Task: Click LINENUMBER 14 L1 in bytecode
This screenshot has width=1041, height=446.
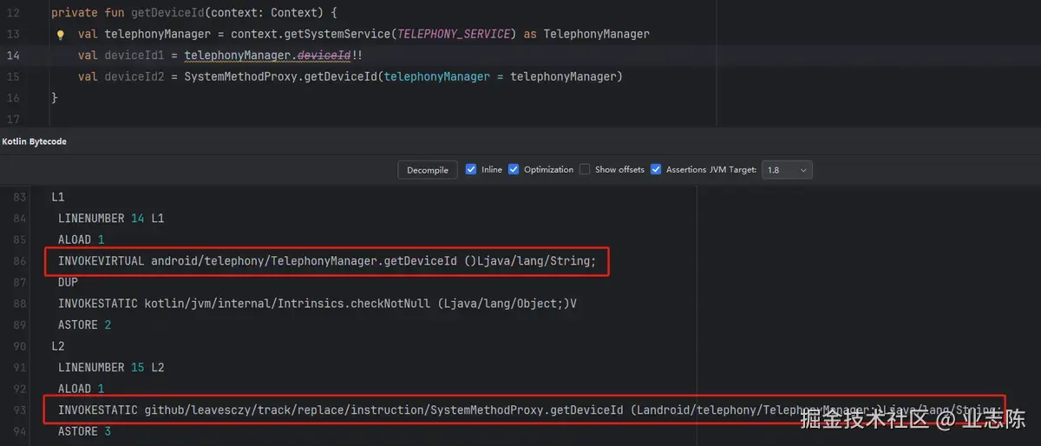Action: (111, 219)
